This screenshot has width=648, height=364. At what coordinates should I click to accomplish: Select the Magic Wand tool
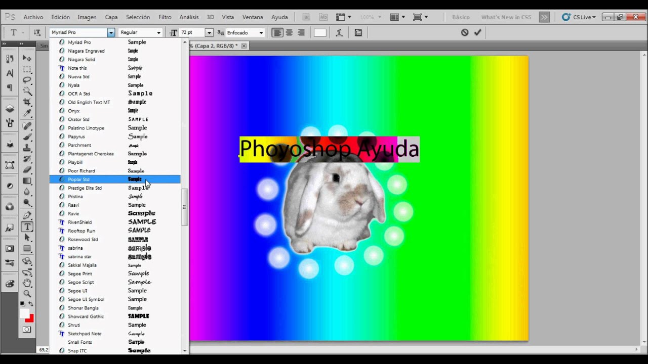click(x=27, y=91)
